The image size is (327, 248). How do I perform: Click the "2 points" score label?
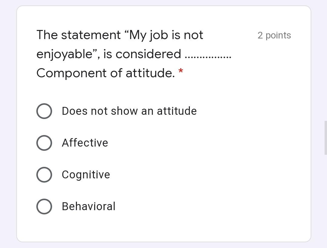pos(274,35)
